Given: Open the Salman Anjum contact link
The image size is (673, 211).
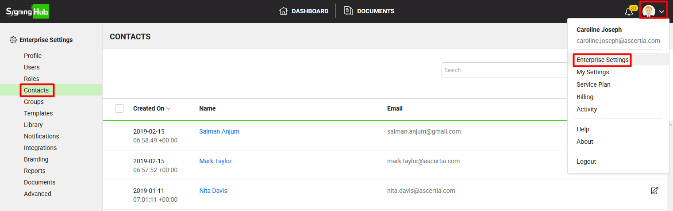Looking at the screenshot, I should pyautogui.click(x=219, y=131).
